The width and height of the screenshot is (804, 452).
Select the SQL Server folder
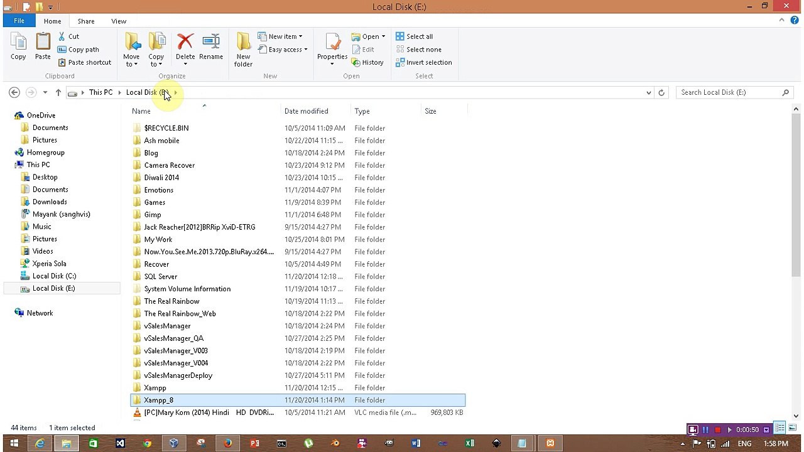coord(161,277)
